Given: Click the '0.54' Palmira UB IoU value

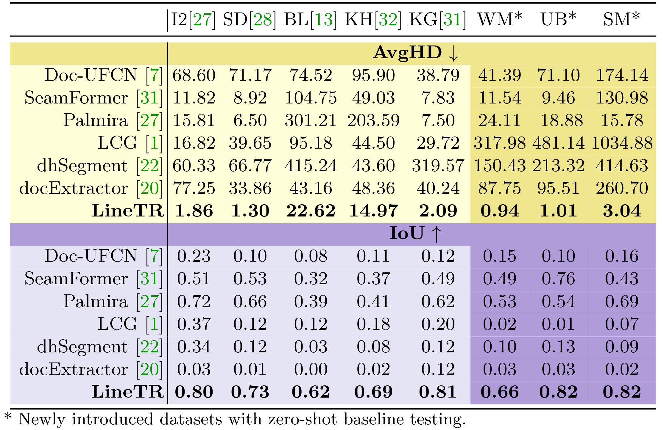Looking at the screenshot, I should click(x=559, y=302).
